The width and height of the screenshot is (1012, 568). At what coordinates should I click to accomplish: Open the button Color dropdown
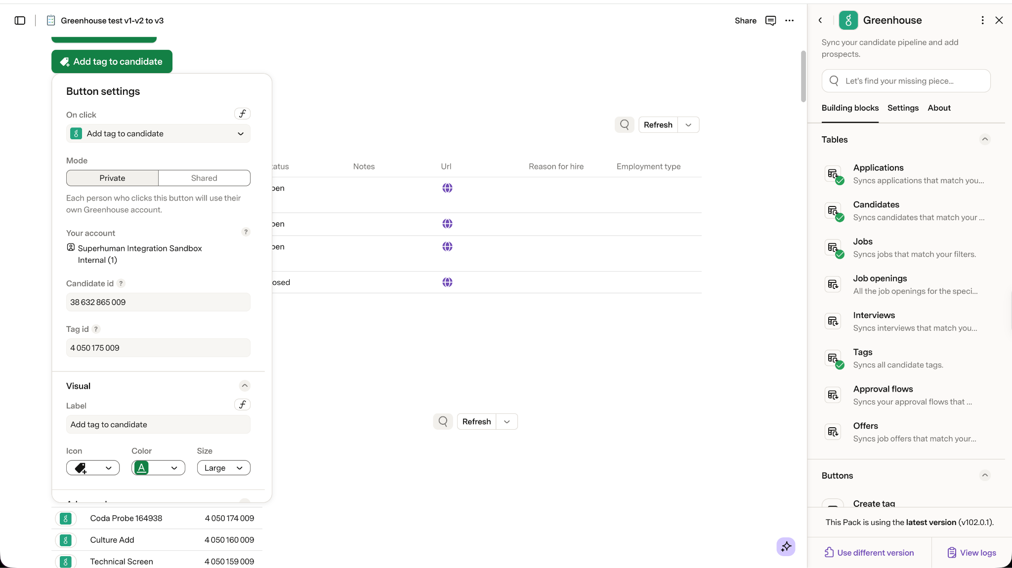click(x=158, y=468)
